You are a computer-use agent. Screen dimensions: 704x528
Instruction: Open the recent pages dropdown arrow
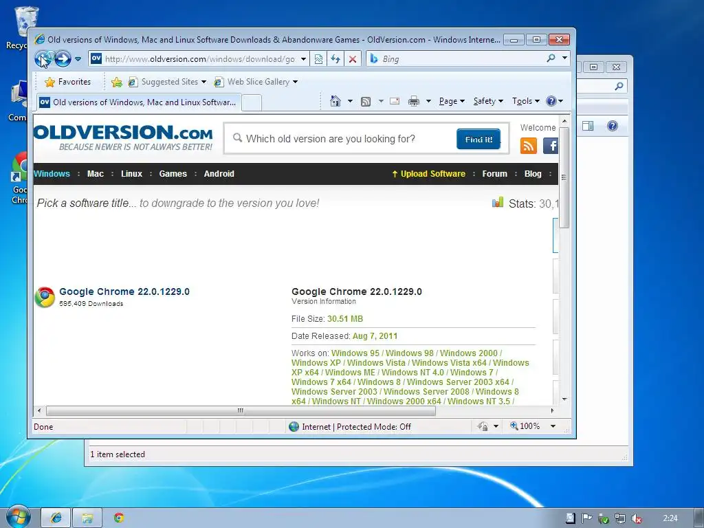tap(78, 59)
